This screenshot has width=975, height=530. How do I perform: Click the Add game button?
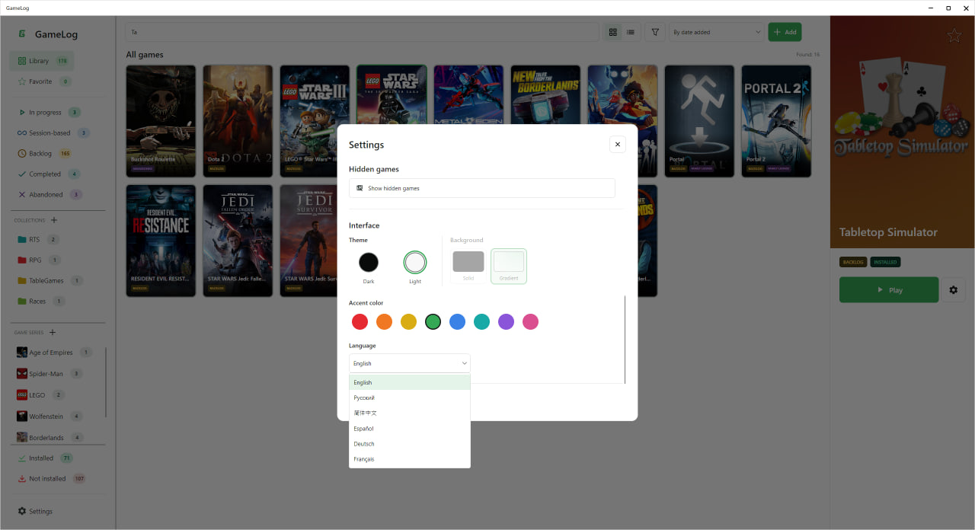coord(785,32)
